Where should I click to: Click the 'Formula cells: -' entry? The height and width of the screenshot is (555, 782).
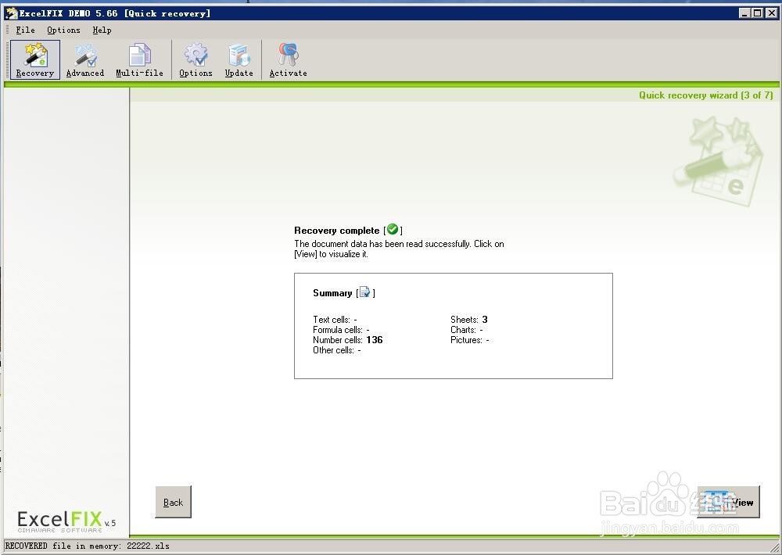click(341, 330)
